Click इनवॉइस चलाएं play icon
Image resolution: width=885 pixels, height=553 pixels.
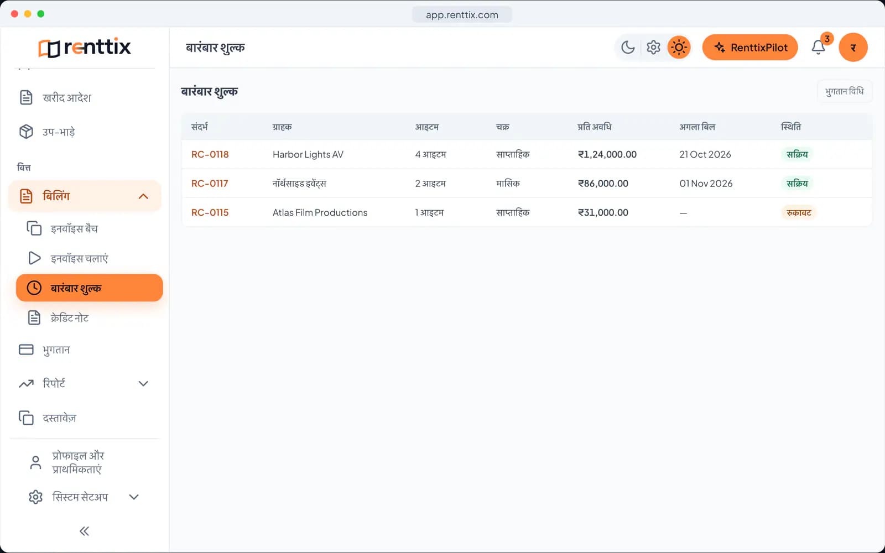[34, 258]
